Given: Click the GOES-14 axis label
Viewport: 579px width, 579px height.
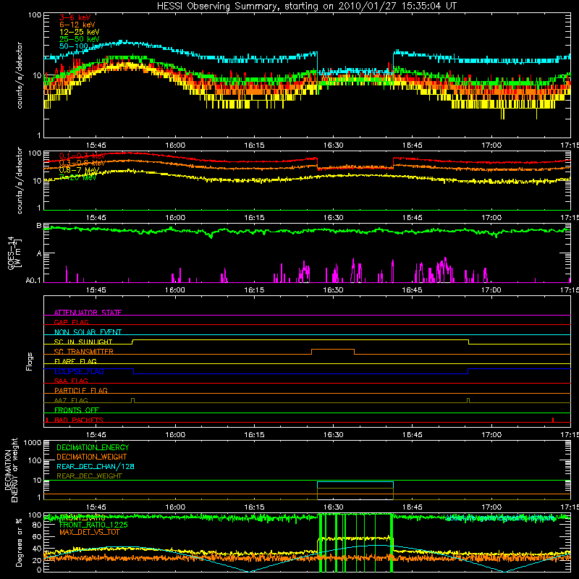Looking at the screenshot, I should [x=14, y=253].
